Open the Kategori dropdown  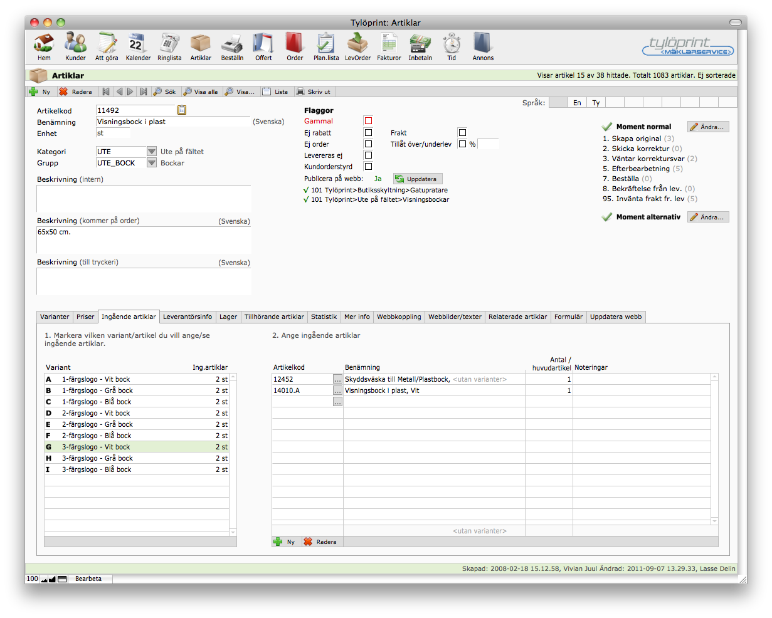click(x=151, y=152)
